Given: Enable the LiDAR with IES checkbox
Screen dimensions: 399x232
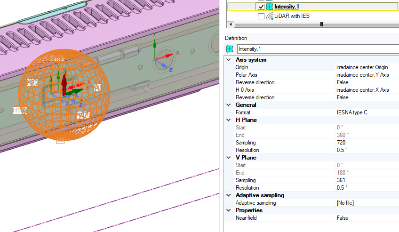Looking at the screenshot, I should click(261, 16).
